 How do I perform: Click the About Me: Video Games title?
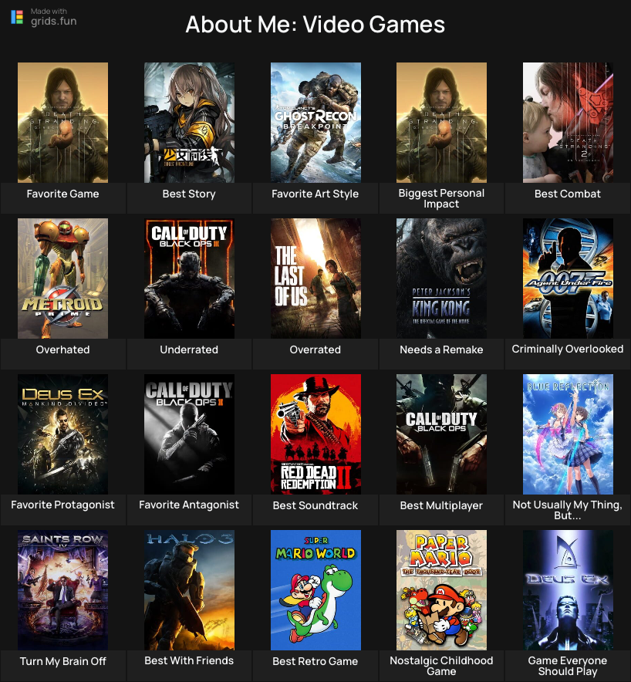(315, 25)
